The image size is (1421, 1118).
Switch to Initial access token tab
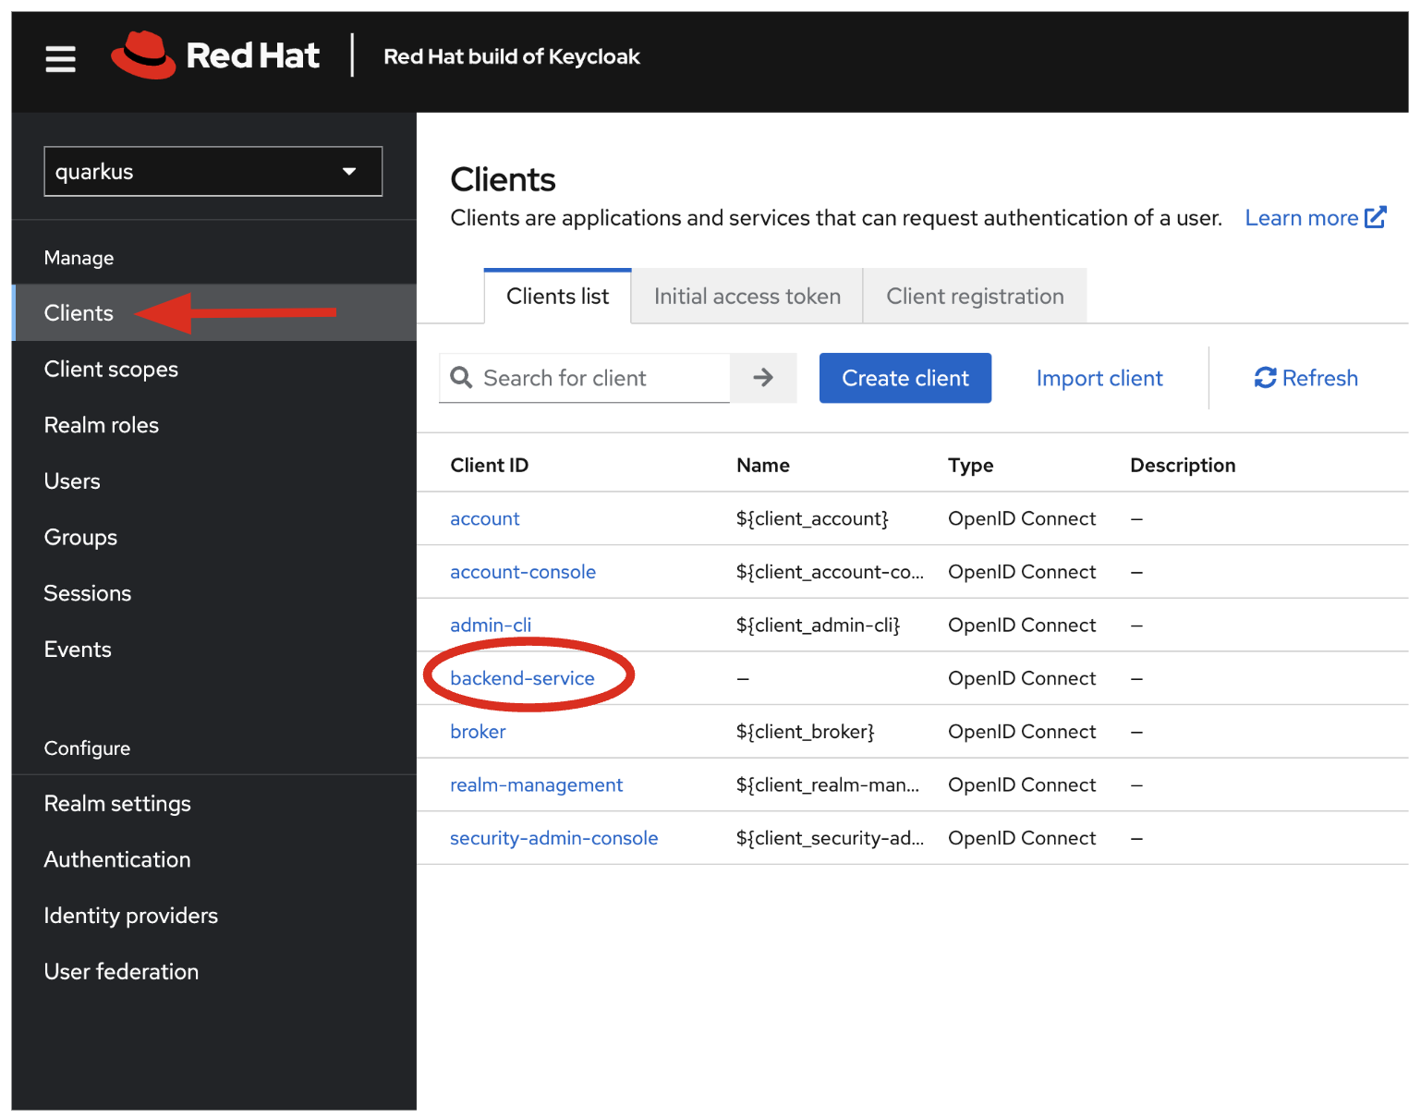747,297
